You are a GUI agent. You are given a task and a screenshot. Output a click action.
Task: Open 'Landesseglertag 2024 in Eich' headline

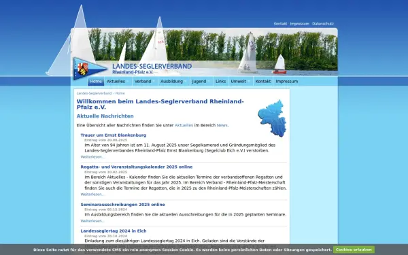point(114,231)
